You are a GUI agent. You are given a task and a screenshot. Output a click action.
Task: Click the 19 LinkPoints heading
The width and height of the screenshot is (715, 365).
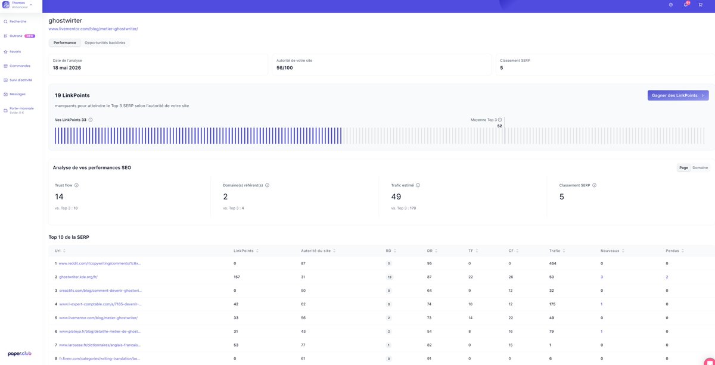pyautogui.click(x=72, y=95)
